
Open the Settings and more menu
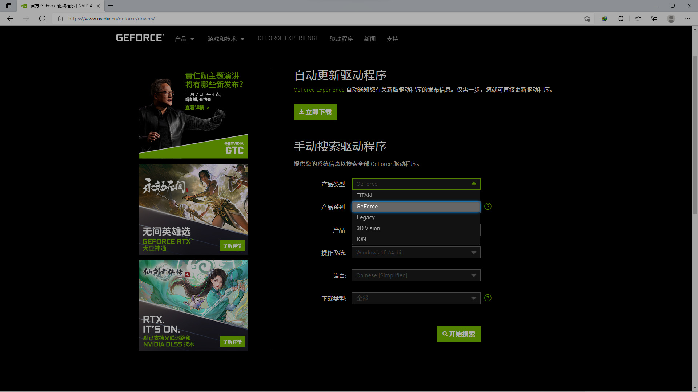pyautogui.click(x=687, y=19)
